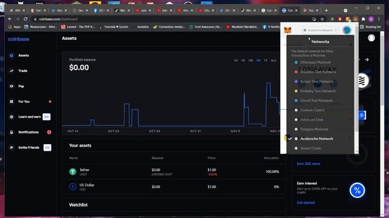Open the Apps bookmarks shortcut

click(x=15, y=27)
